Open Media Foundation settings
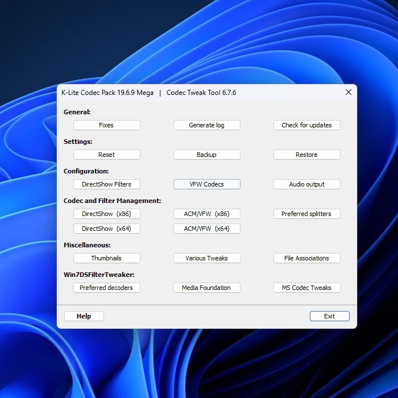Viewport: 398px width, 398px height. tap(206, 288)
